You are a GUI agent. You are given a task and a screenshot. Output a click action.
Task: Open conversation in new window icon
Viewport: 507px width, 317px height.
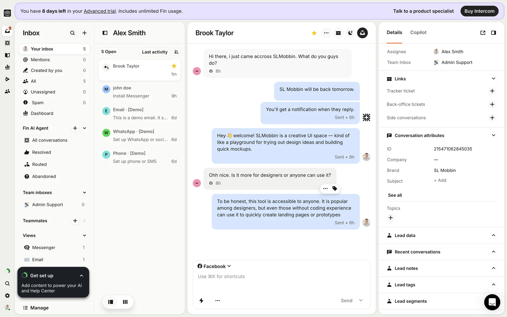[x=483, y=33]
